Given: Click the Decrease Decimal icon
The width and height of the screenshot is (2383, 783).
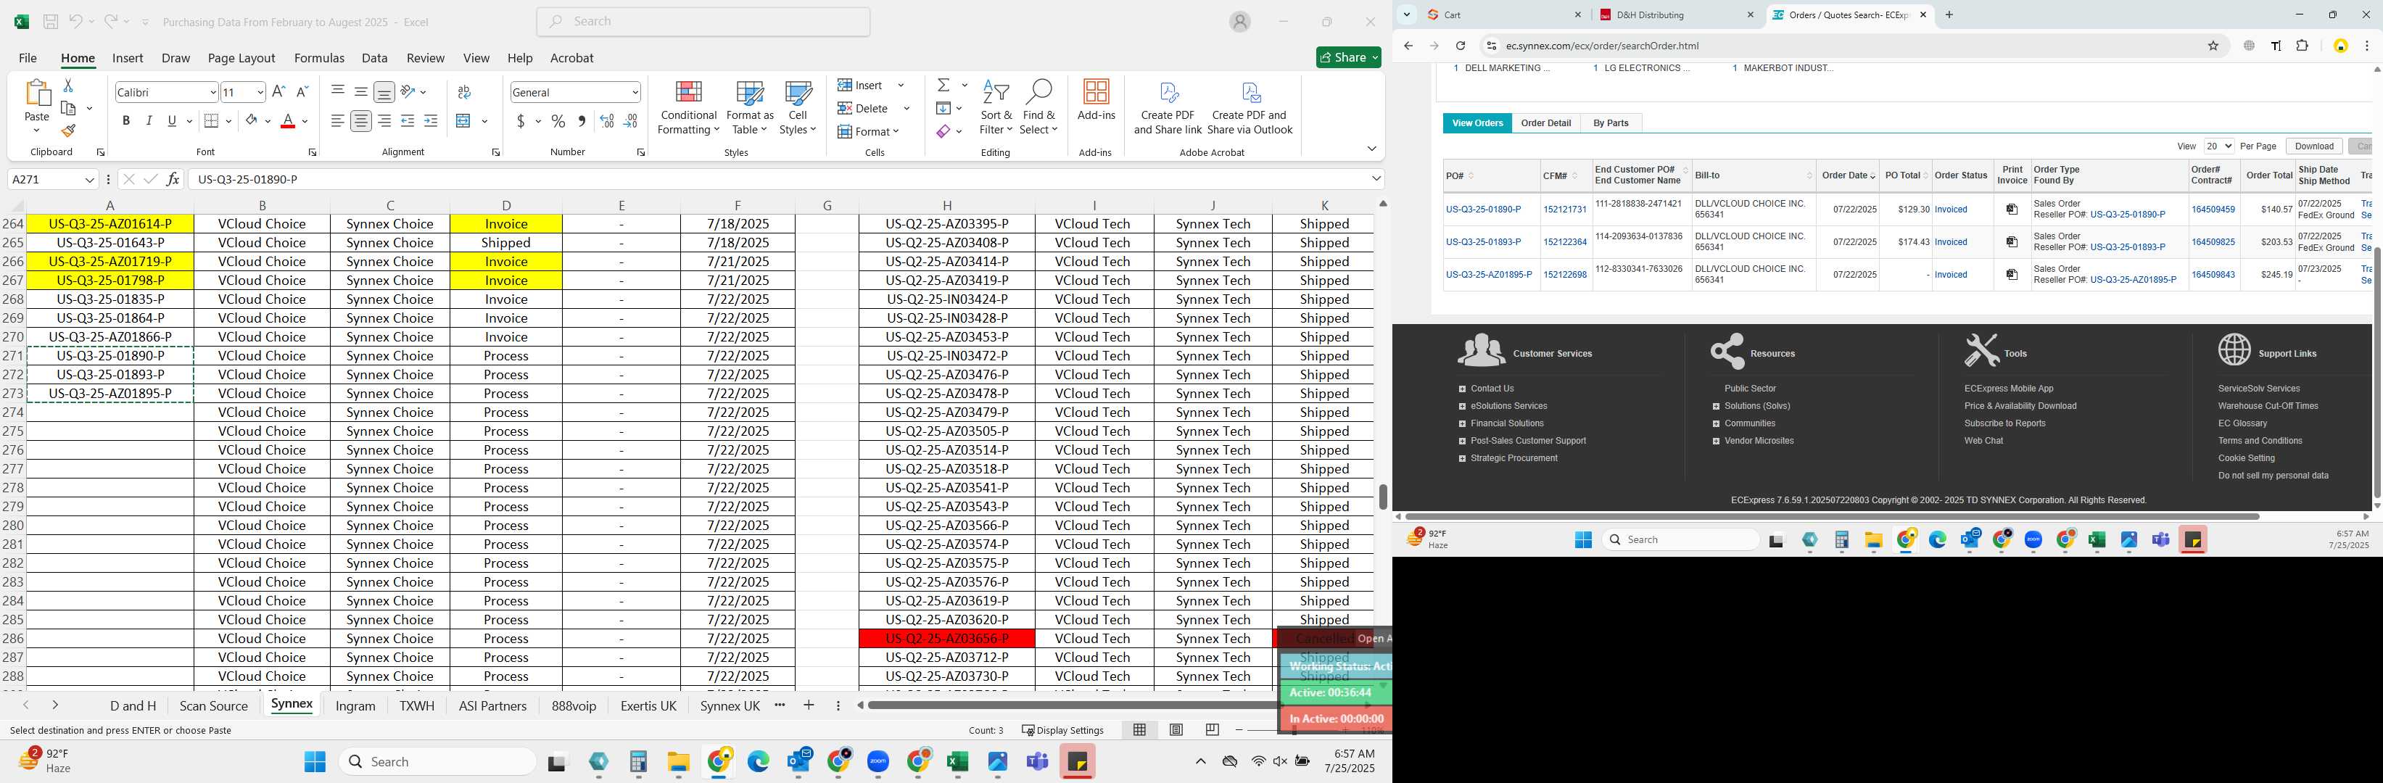Looking at the screenshot, I should tap(630, 121).
